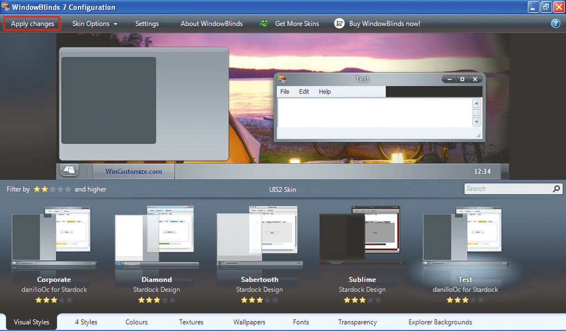Set the filter to three stars
The image size is (566, 331).
pos(53,189)
